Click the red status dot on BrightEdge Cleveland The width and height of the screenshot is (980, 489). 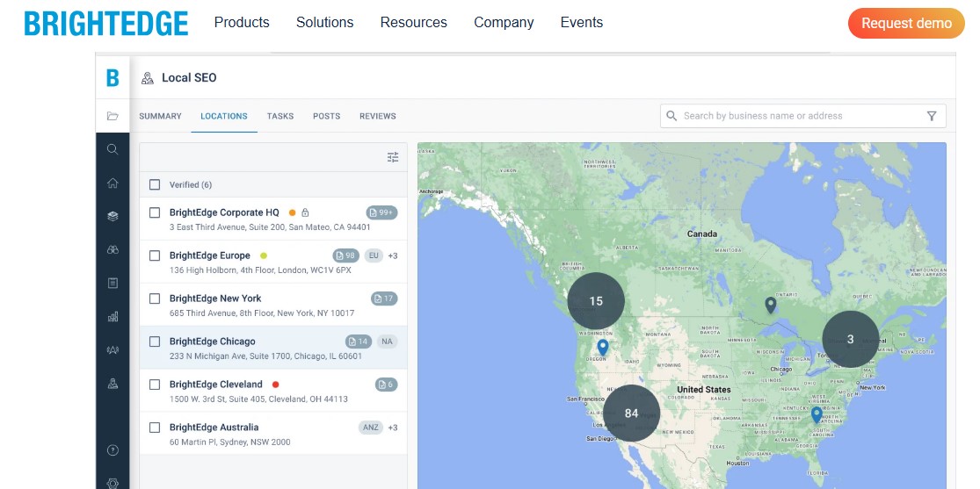tap(276, 384)
